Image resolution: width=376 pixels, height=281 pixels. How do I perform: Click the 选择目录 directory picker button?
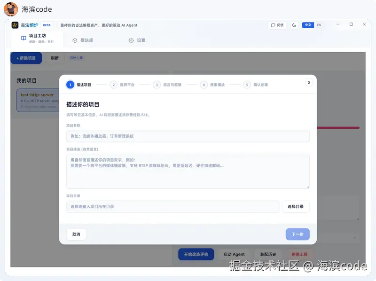tap(296, 206)
